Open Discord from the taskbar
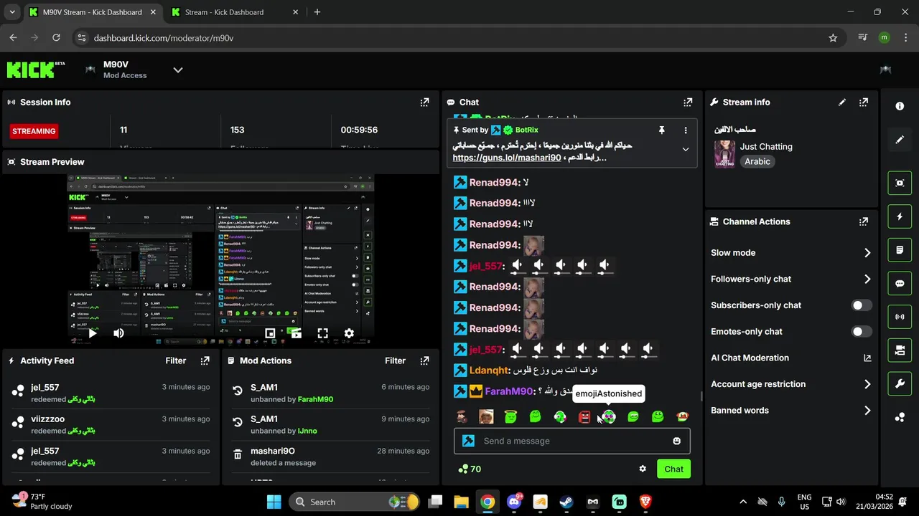The width and height of the screenshot is (919, 516). (x=513, y=502)
